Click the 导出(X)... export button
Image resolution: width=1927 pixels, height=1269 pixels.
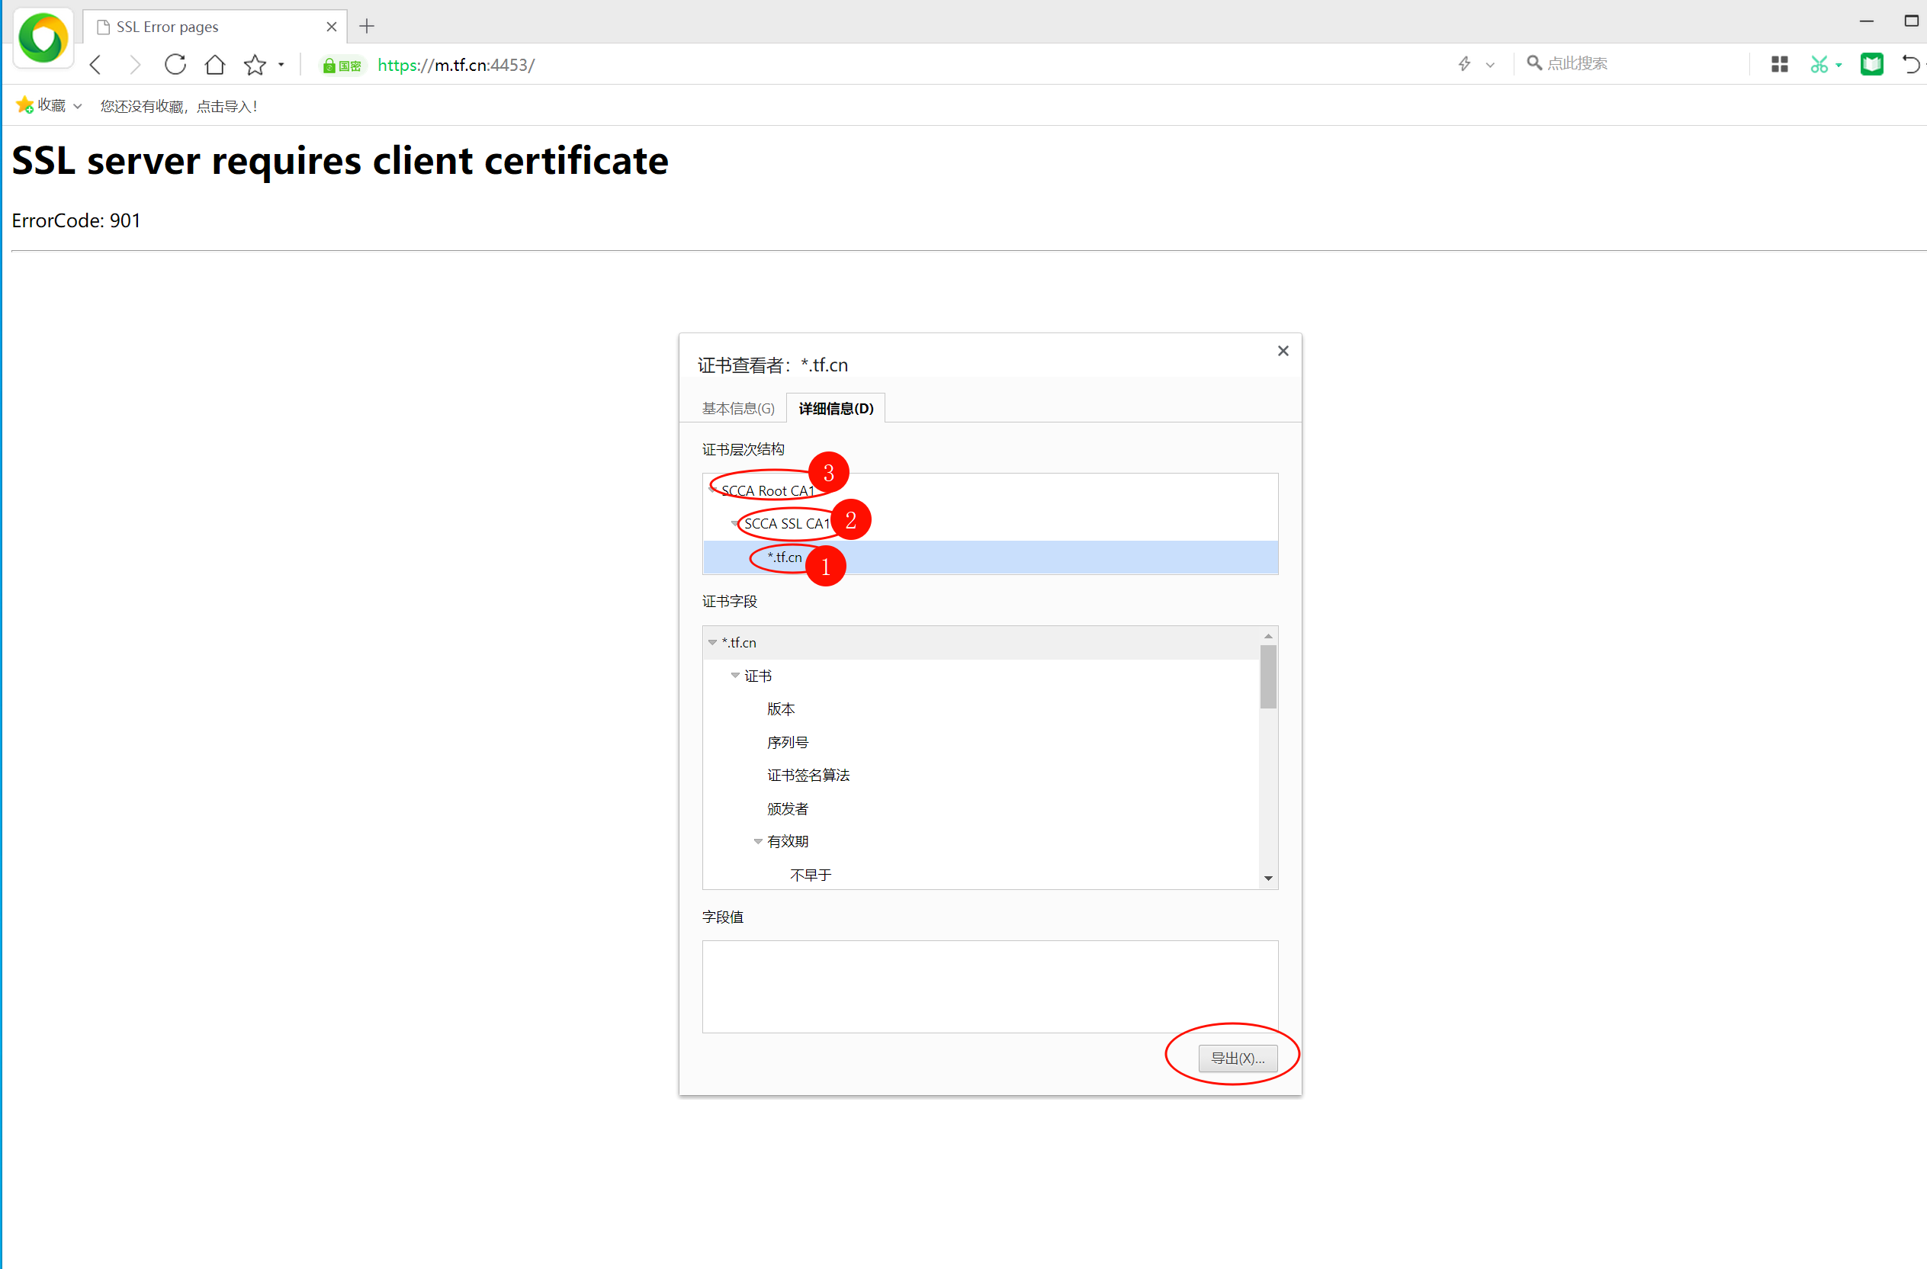pos(1237,1059)
